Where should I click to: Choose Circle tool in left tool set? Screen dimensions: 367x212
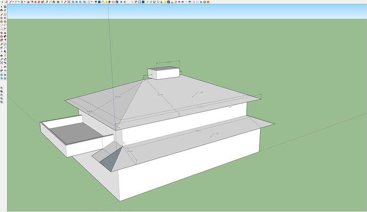[x=2, y=21]
